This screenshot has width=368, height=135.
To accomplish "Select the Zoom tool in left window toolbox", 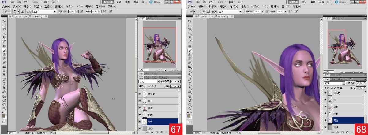I will click(4, 108).
